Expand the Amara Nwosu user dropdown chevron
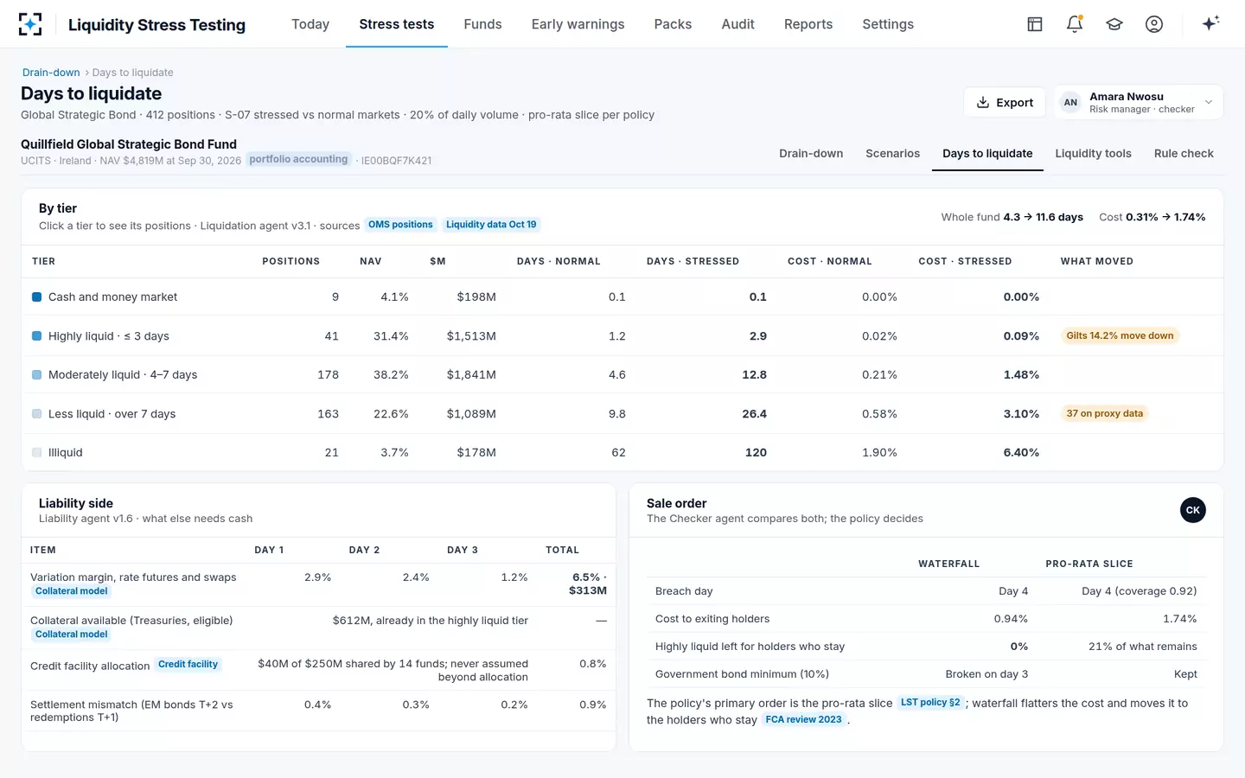Screen dimensions: 1245x778 (x=1209, y=102)
